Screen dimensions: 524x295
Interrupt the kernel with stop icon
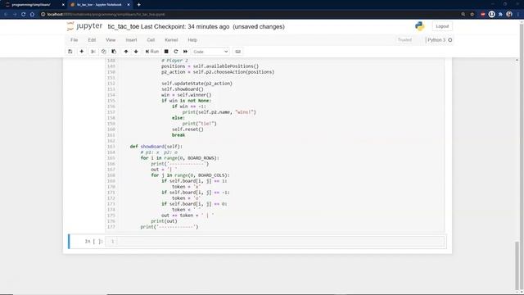pyautogui.click(x=166, y=52)
